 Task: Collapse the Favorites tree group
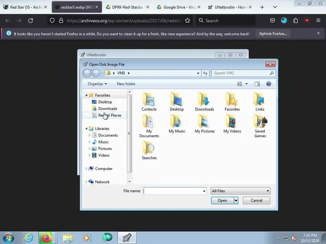pos(86,95)
